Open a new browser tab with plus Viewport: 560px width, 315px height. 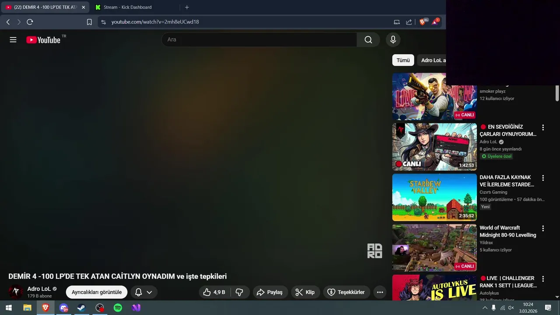(187, 7)
